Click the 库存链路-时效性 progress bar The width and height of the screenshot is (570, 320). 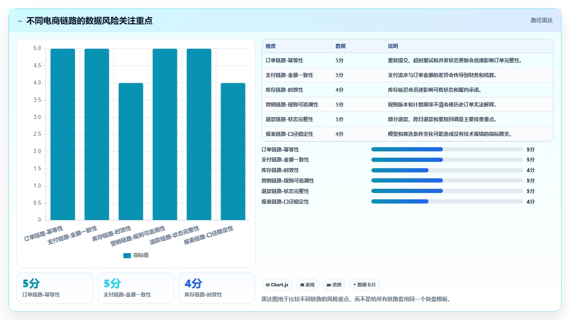tap(447, 170)
